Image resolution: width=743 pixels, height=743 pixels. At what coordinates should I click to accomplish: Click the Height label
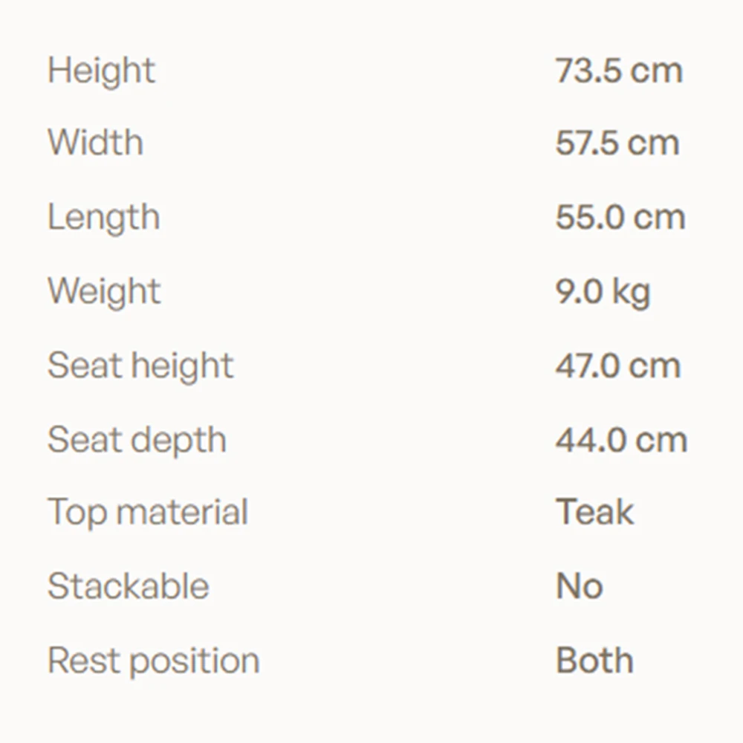coord(101,72)
